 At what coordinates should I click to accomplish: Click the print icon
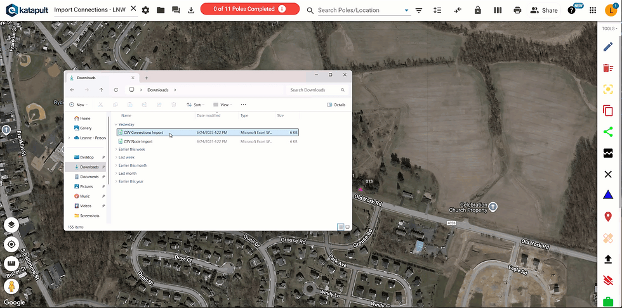[517, 10]
